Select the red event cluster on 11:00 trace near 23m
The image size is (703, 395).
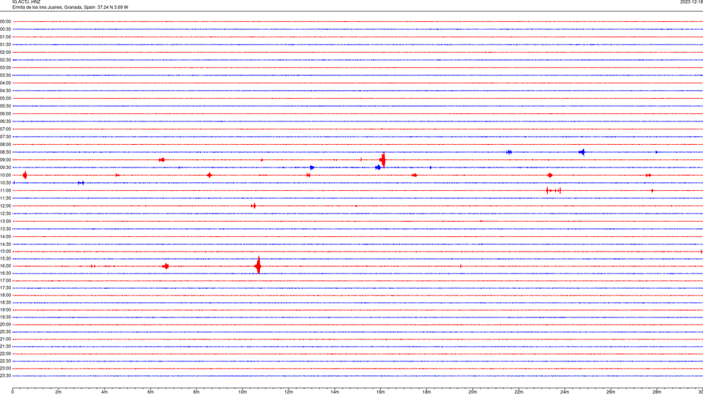554,190
